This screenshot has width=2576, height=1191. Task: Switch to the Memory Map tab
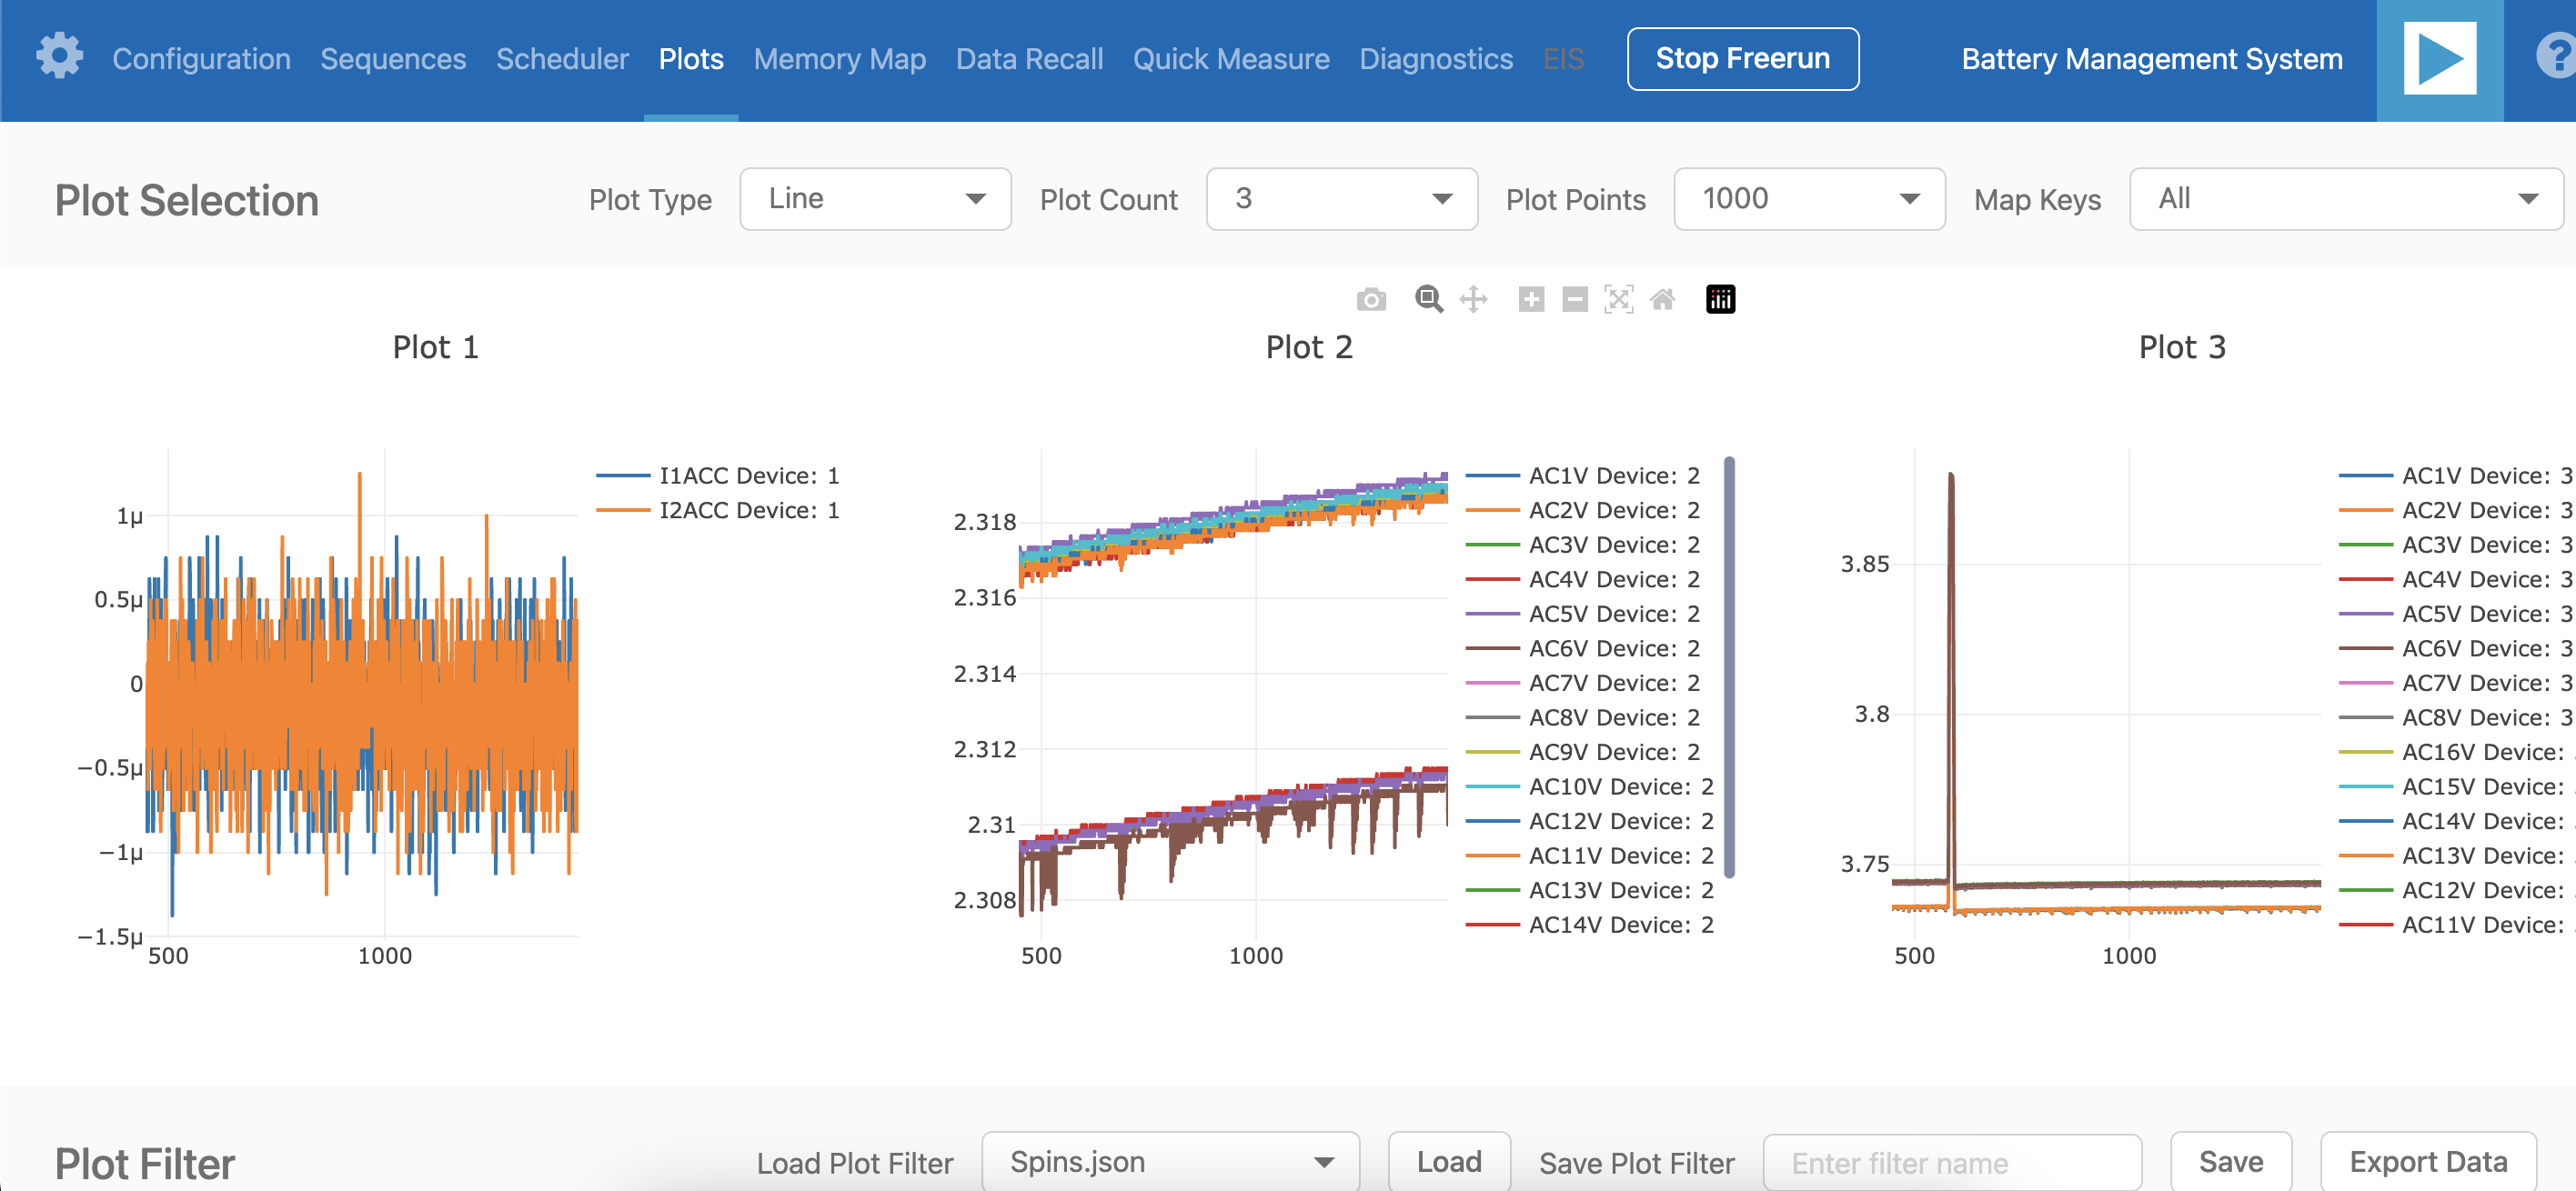tap(839, 59)
